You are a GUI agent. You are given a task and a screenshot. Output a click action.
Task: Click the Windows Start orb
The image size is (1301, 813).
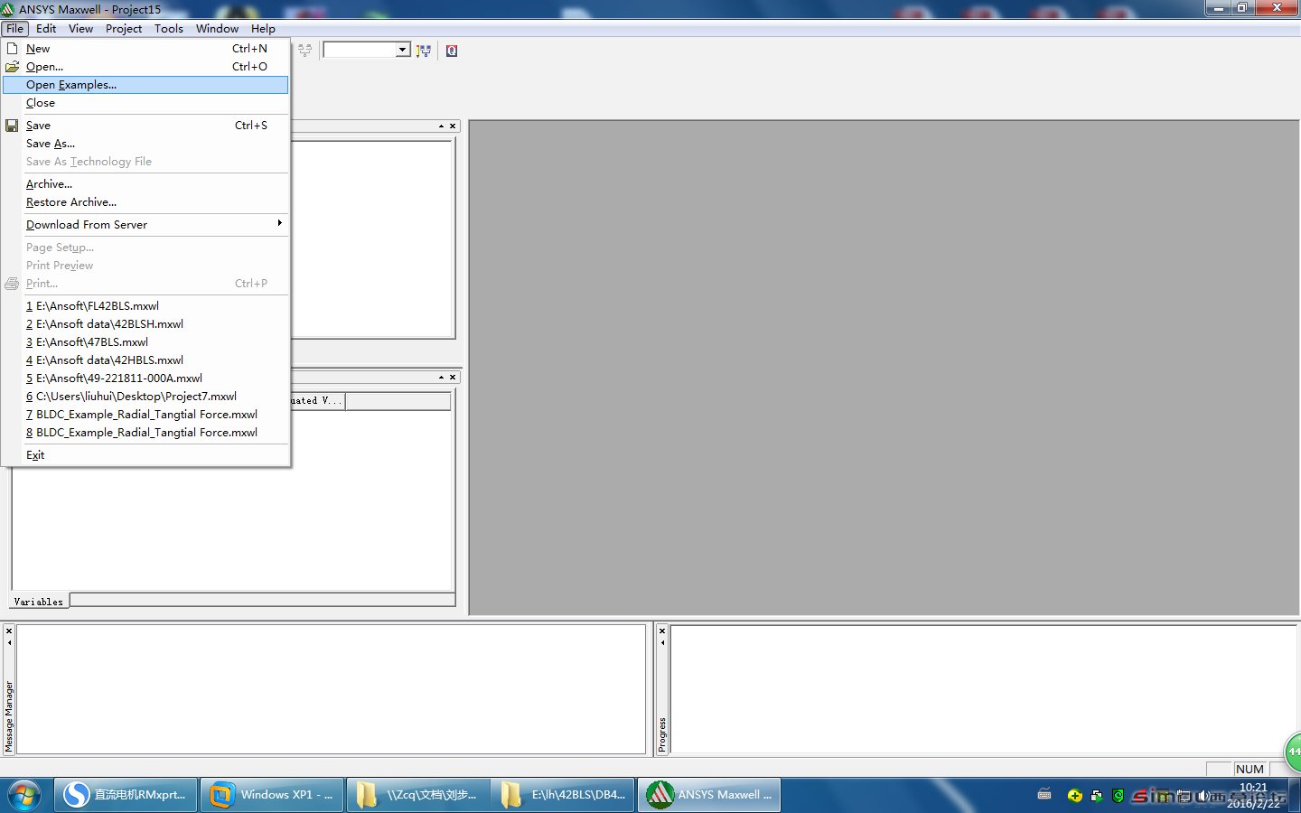[x=24, y=795]
